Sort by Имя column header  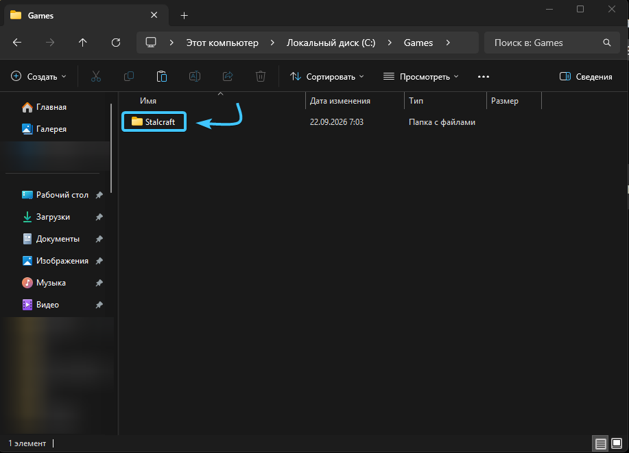click(x=148, y=101)
